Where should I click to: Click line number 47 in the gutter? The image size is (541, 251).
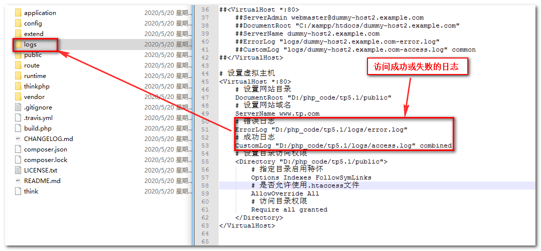pyautogui.click(x=205, y=97)
